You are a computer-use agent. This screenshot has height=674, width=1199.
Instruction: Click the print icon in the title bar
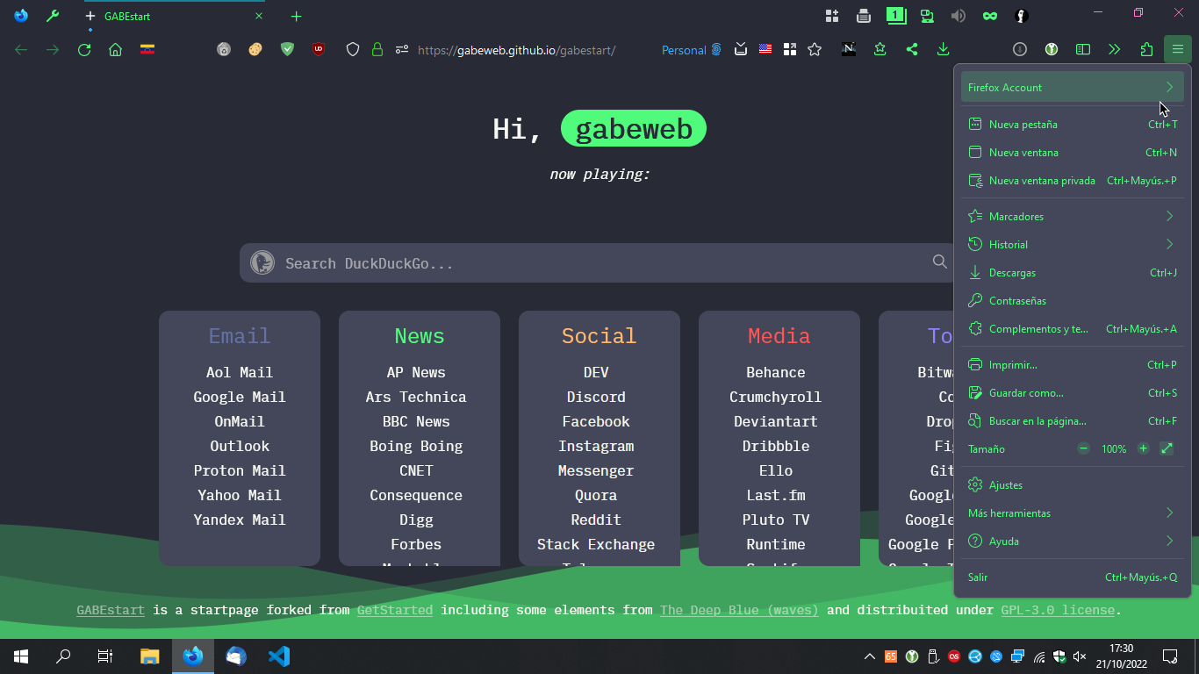click(864, 16)
